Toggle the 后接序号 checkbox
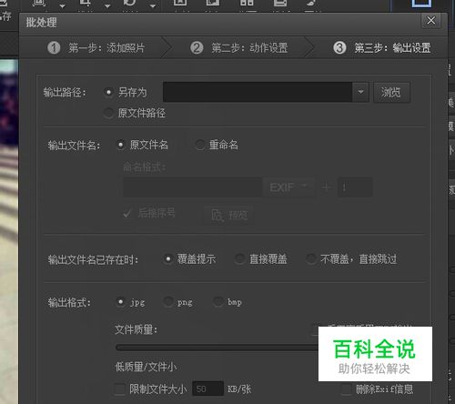The image size is (455, 404). [x=126, y=214]
